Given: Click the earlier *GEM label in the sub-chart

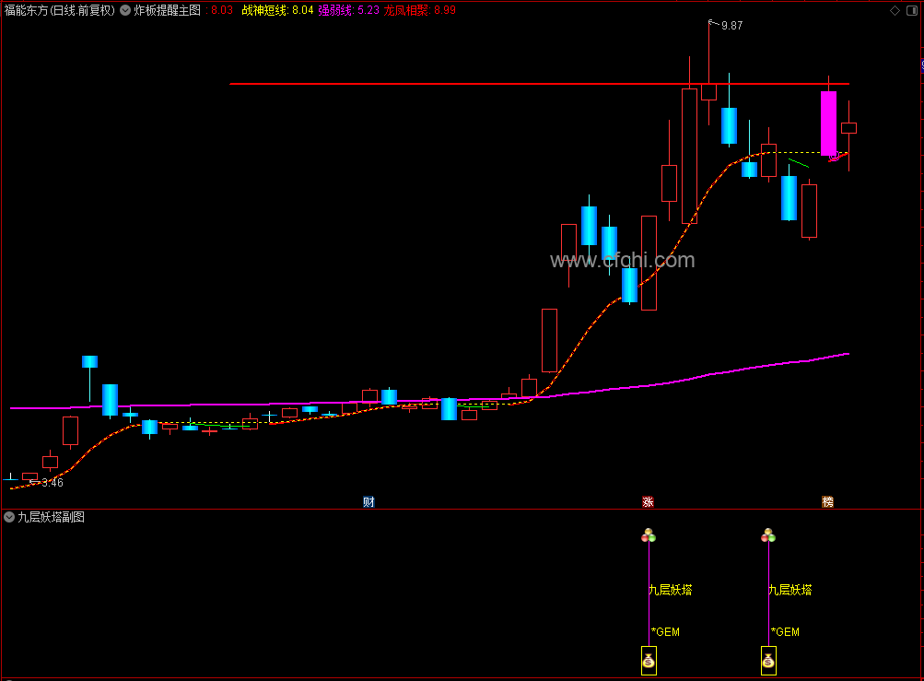Looking at the screenshot, I should tap(665, 632).
